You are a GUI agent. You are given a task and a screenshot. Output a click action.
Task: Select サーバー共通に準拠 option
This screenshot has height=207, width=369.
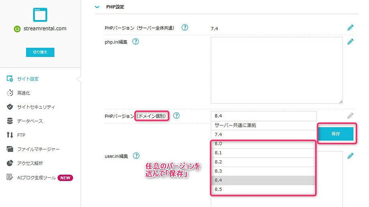point(264,125)
